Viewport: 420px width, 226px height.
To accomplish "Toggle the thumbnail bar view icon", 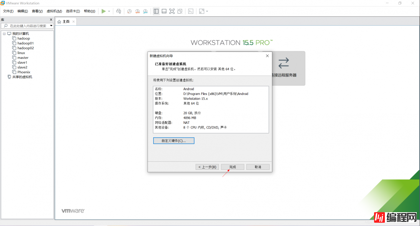I will click(164, 11).
